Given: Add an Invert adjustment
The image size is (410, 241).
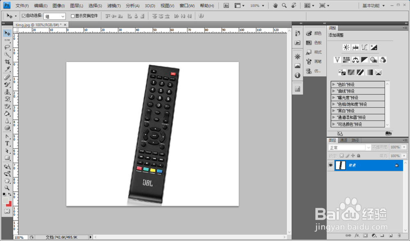Looking at the screenshot, I should click(x=342, y=72).
